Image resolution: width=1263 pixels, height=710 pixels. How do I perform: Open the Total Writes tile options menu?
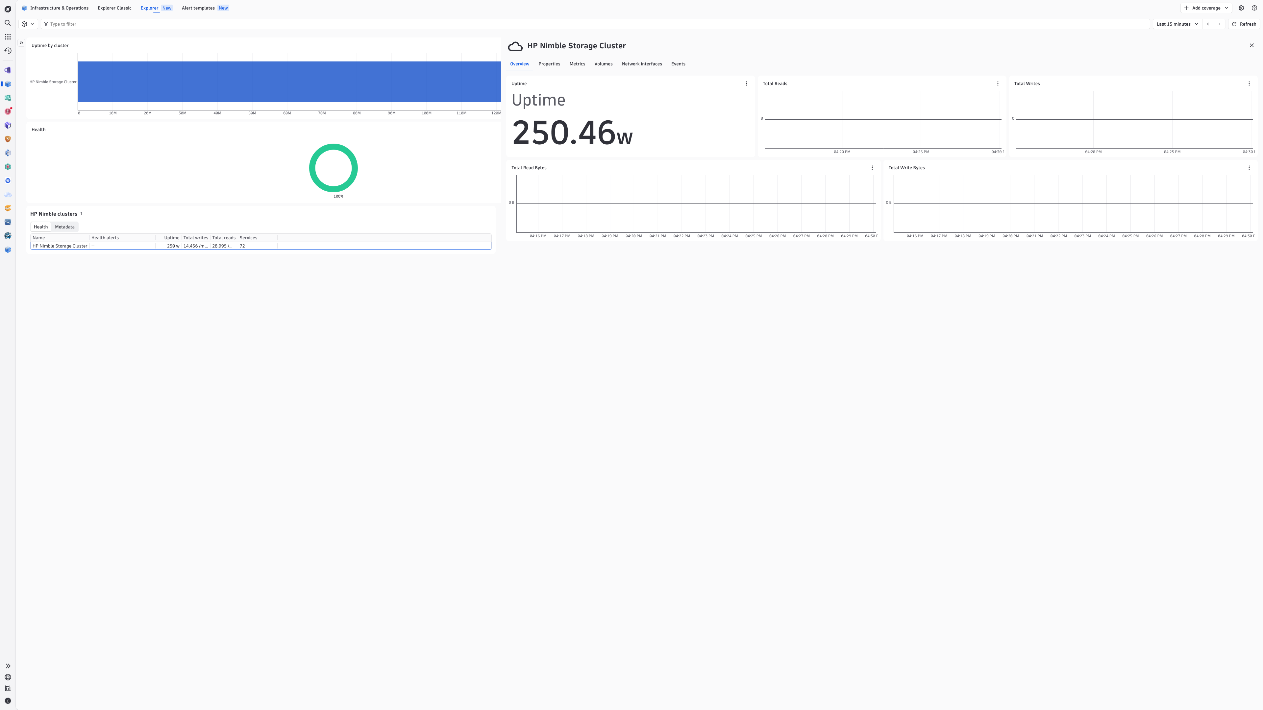point(1249,84)
